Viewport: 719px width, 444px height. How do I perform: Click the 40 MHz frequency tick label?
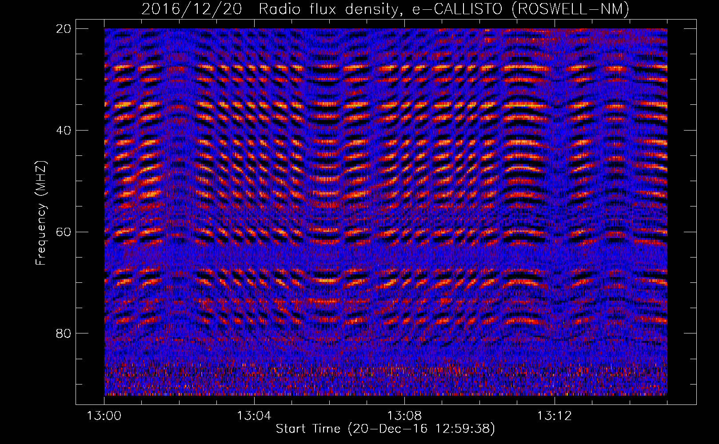coord(64,131)
